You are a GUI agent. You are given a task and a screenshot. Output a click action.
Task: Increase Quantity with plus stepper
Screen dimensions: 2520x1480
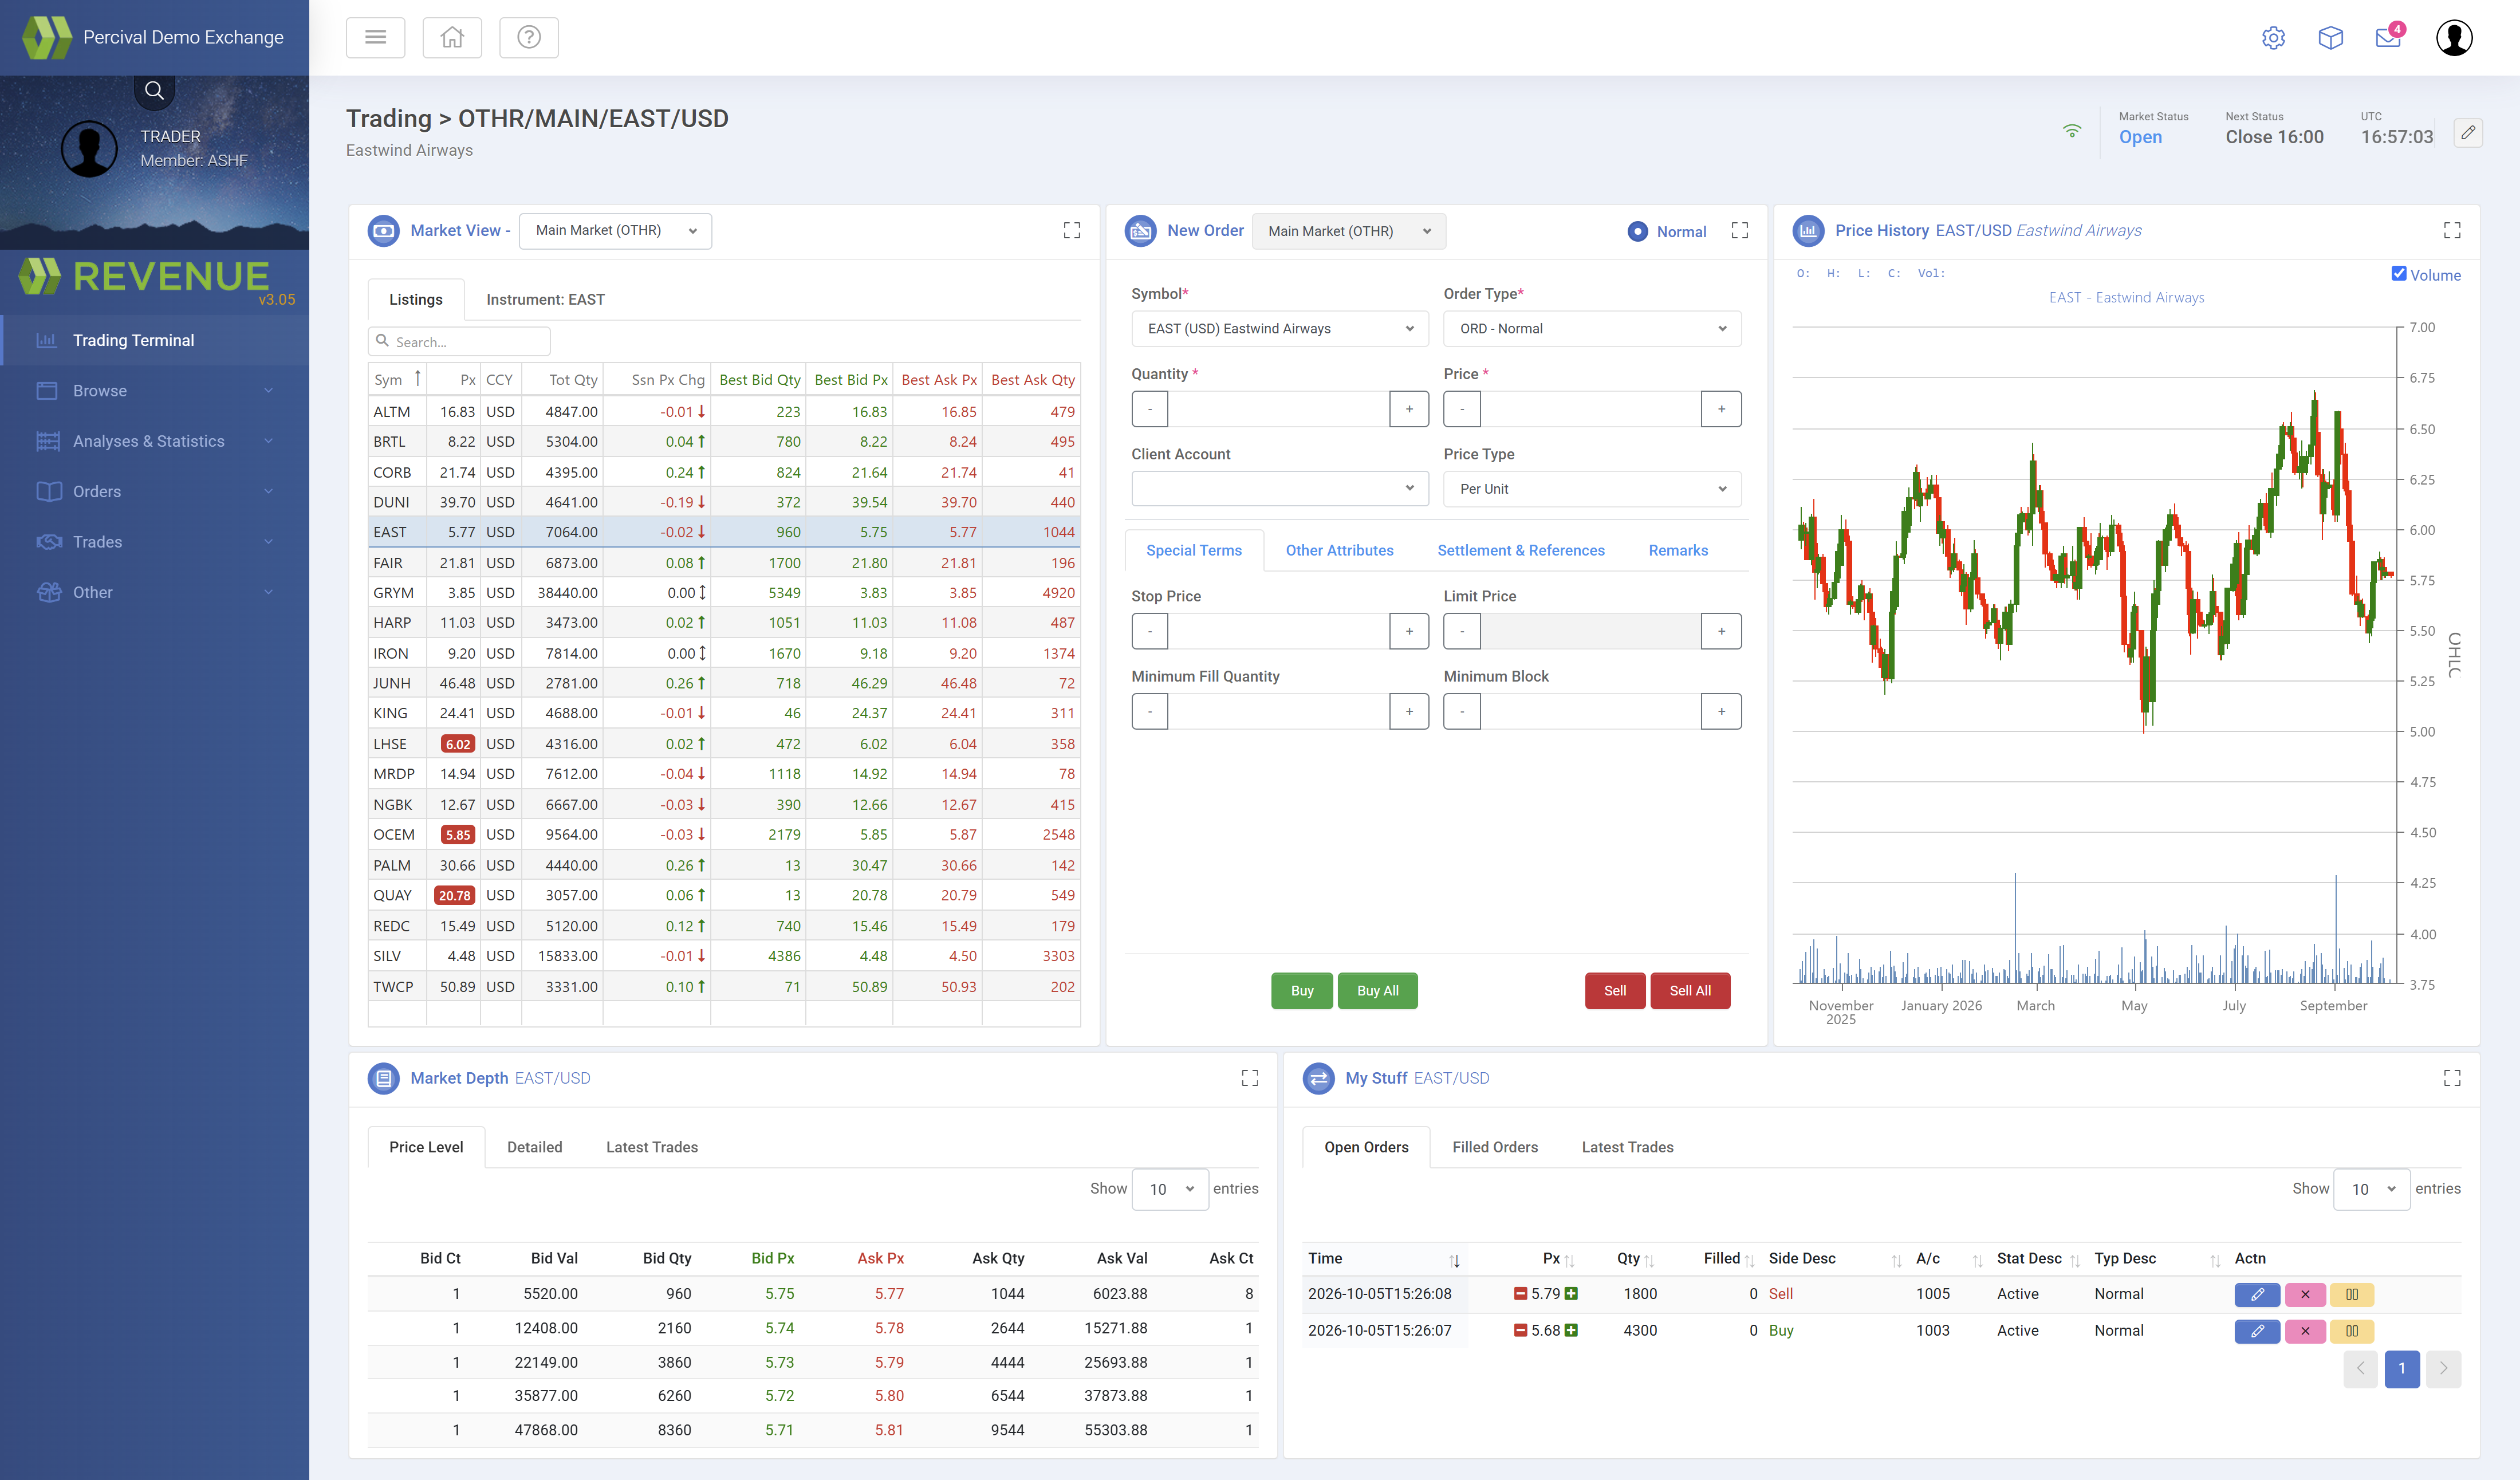(x=1409, y=409)
